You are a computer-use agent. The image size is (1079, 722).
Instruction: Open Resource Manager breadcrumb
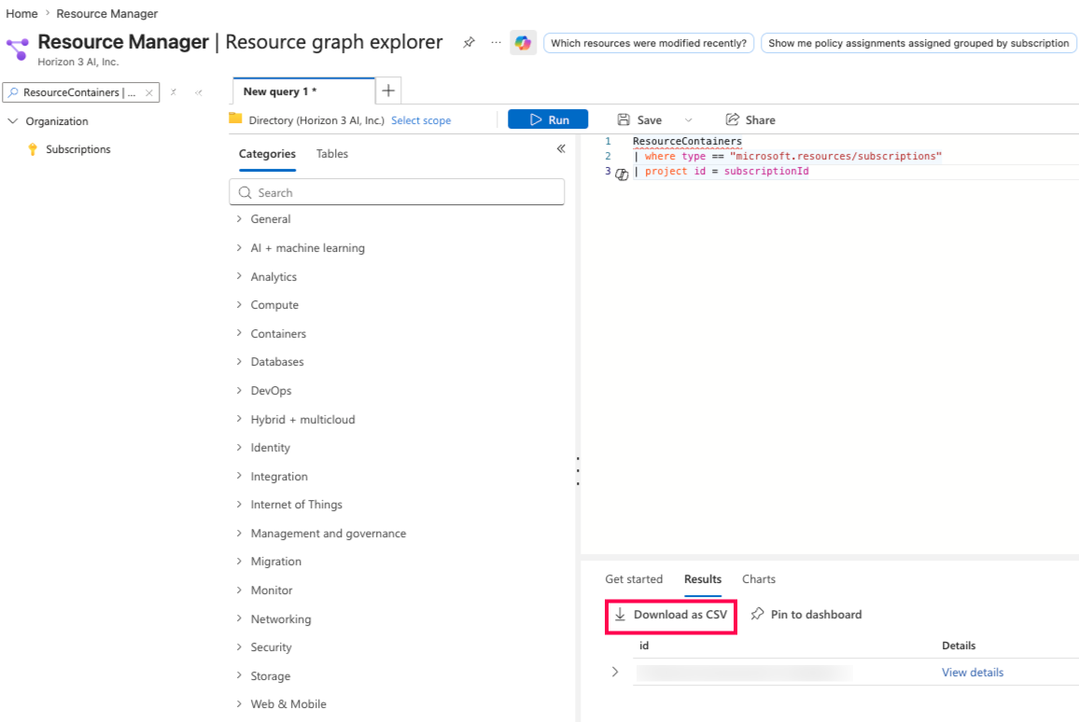click(x=106, y=14)
